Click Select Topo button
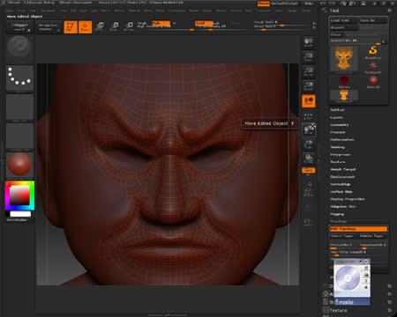This screenshot has height=317, width=397. point(343,236)
